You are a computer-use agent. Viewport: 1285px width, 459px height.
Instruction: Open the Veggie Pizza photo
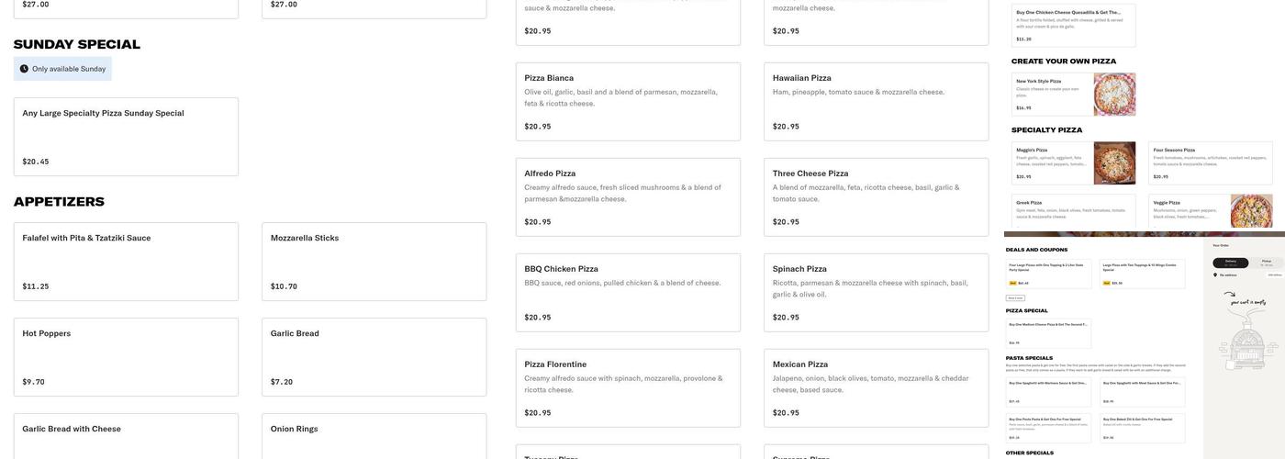pyautogui.click(x=1251, y=211)
